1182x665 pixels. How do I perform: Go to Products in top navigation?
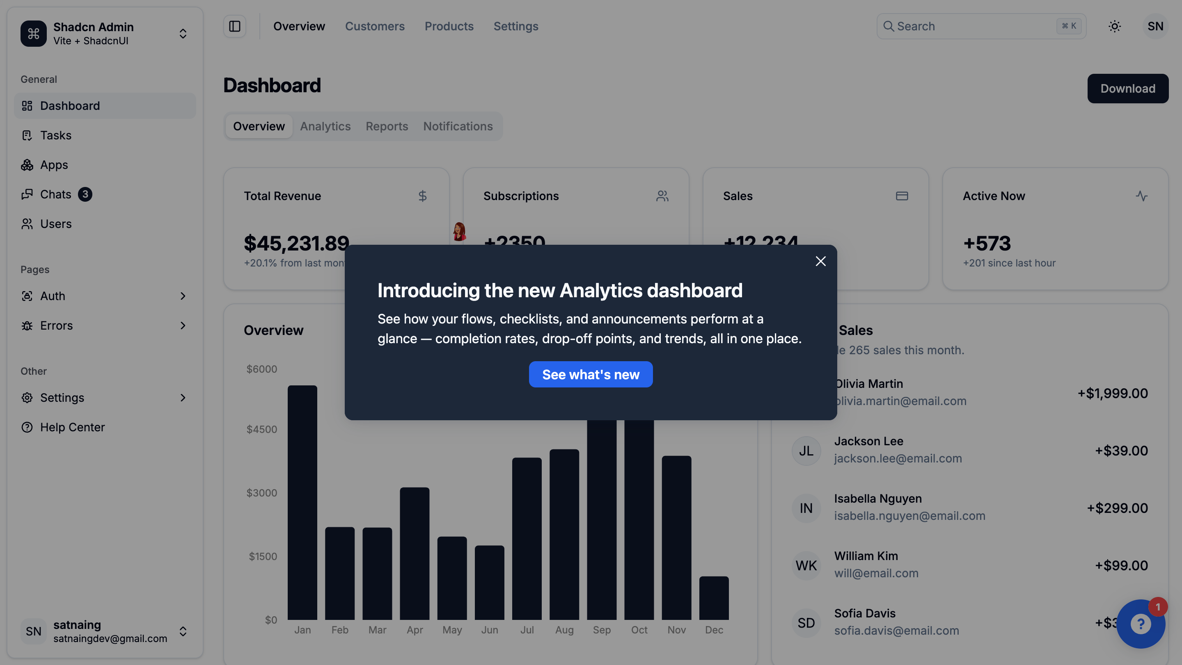[449, 26]
